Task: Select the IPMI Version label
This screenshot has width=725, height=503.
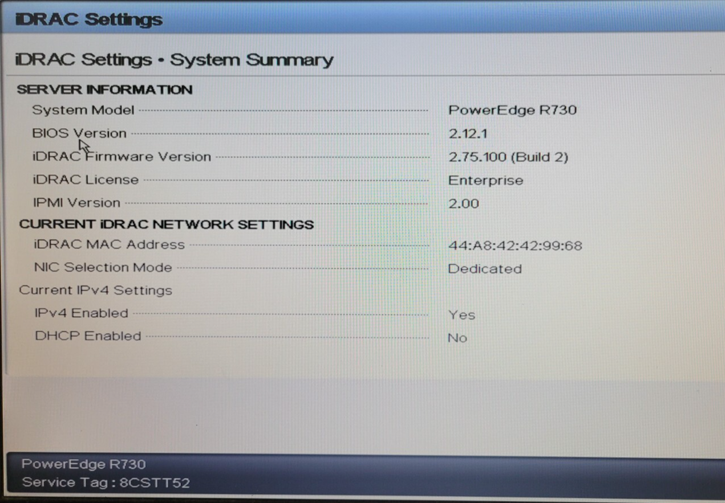Action: click(77, 203)
